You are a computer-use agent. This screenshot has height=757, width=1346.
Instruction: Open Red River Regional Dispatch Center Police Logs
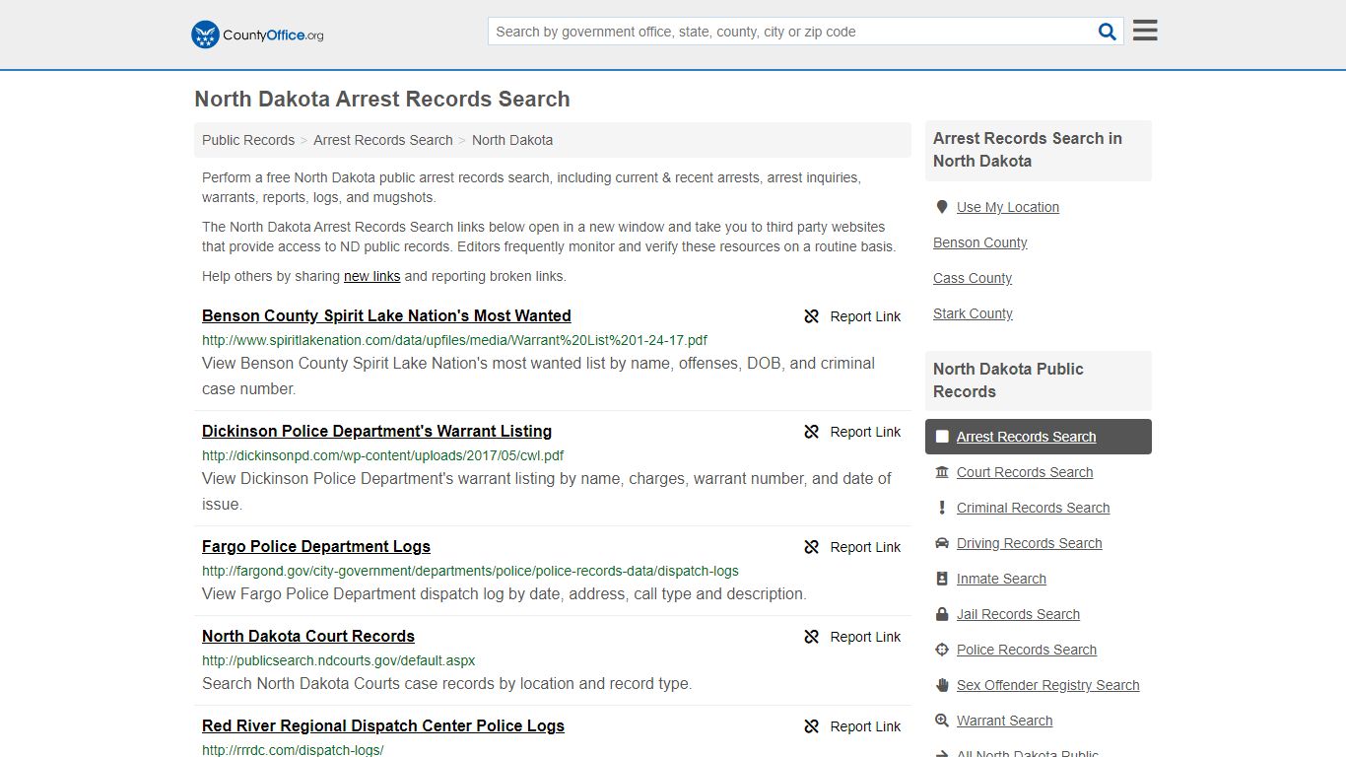point(383,726)
